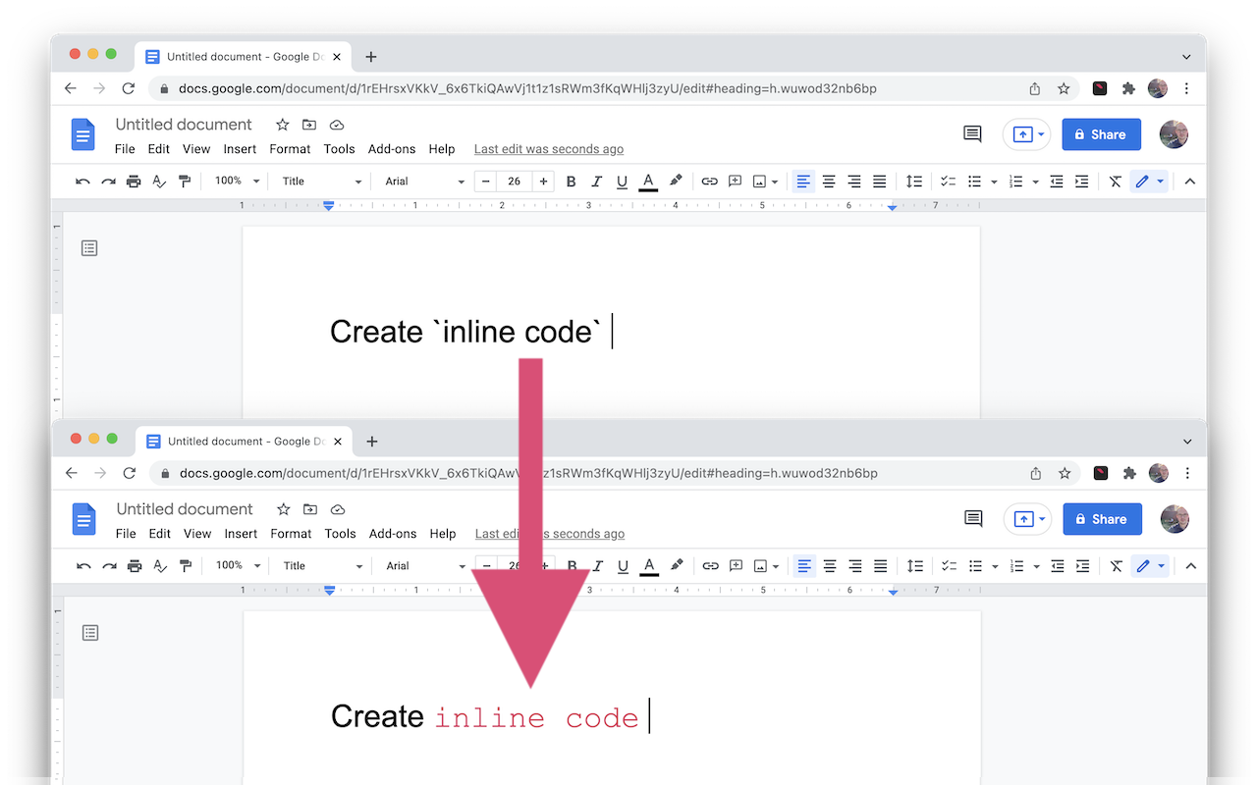
Task: Toggle Italic in the top window
Action: point(596,182)
